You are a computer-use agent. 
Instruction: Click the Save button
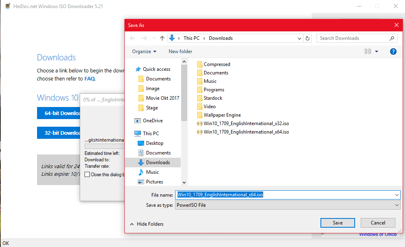(338, 223)
